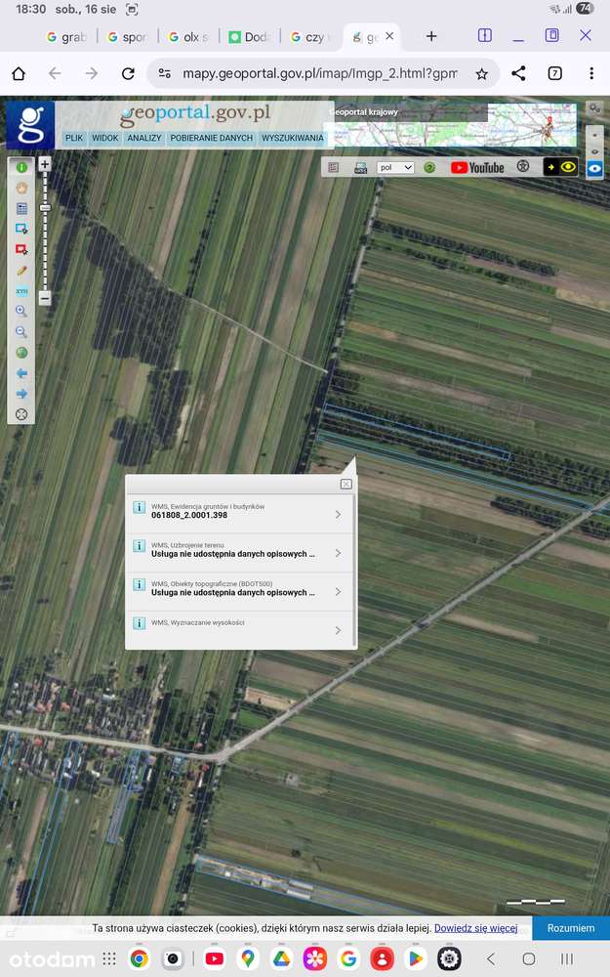Click the full screen extent icon
The width and height of the screenshot is (610, 977).
click(x=21, y=414)
